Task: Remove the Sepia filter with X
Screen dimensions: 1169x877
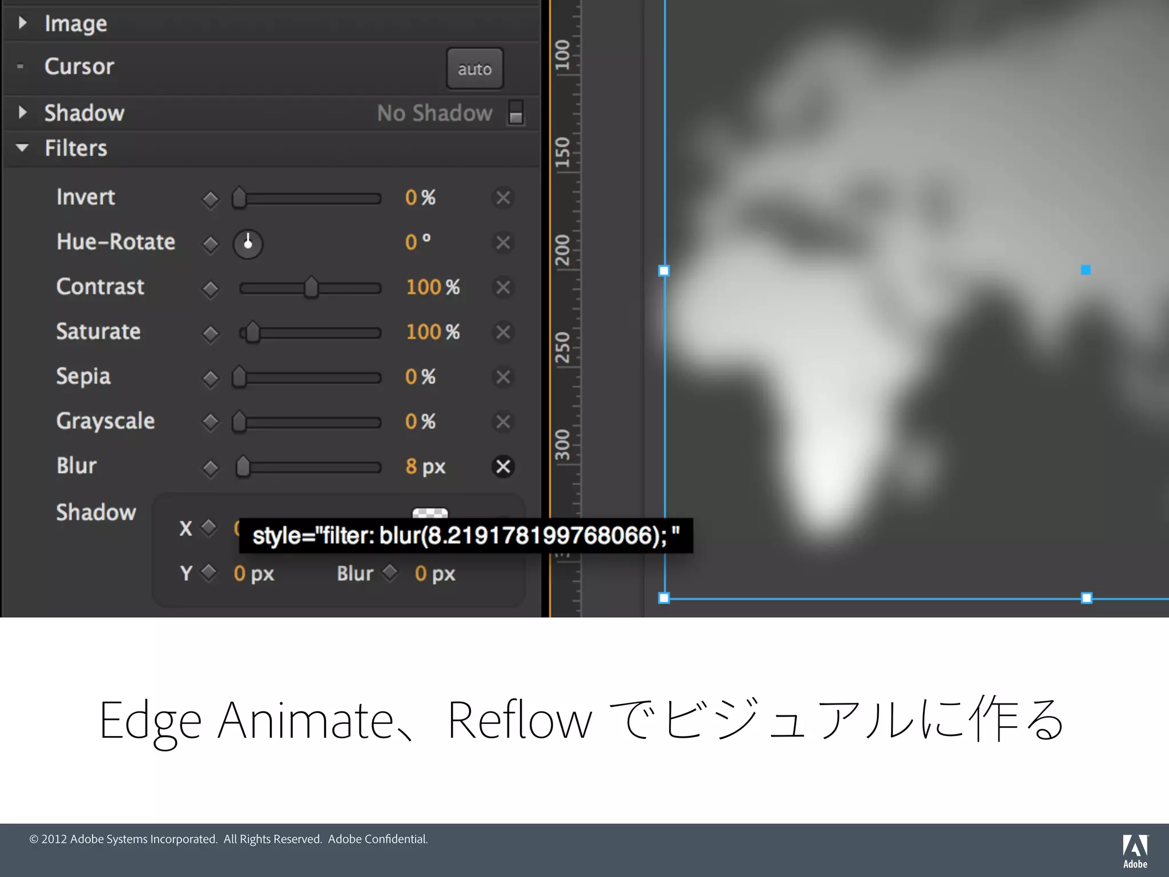Action: (503, 377)
